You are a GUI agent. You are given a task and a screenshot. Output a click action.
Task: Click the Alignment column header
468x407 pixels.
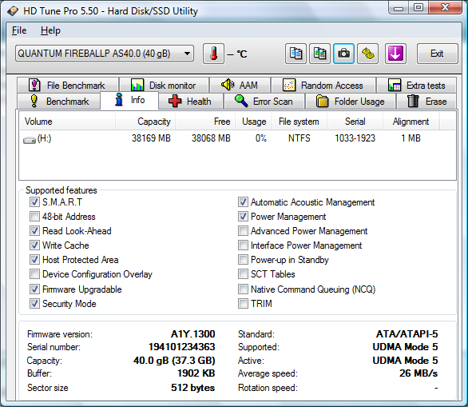click(410, 122)
